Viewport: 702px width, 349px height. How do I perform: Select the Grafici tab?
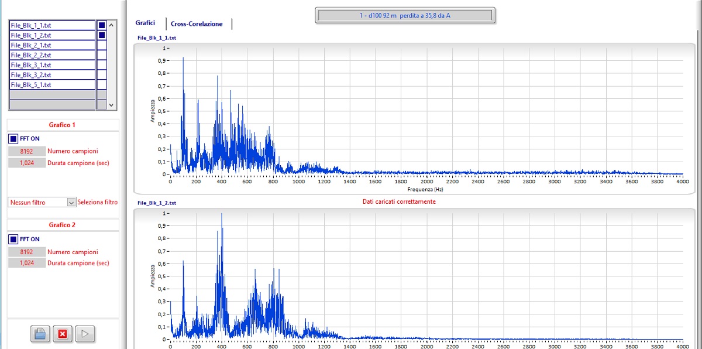pyautogui.click(x=145, y=23)
